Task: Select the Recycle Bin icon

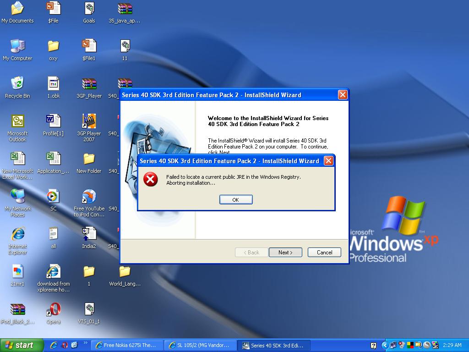Action: click(17, 84)
